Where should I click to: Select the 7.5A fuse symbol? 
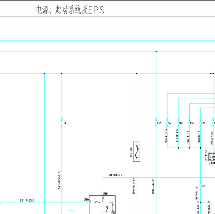tap(156, 123)
